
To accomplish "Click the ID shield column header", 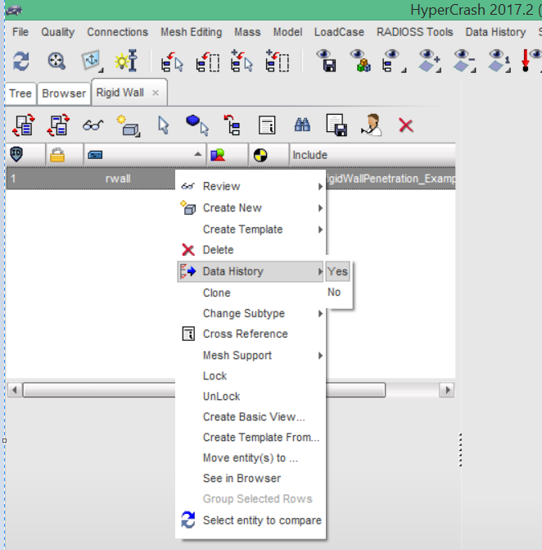I will coord(25,155).
